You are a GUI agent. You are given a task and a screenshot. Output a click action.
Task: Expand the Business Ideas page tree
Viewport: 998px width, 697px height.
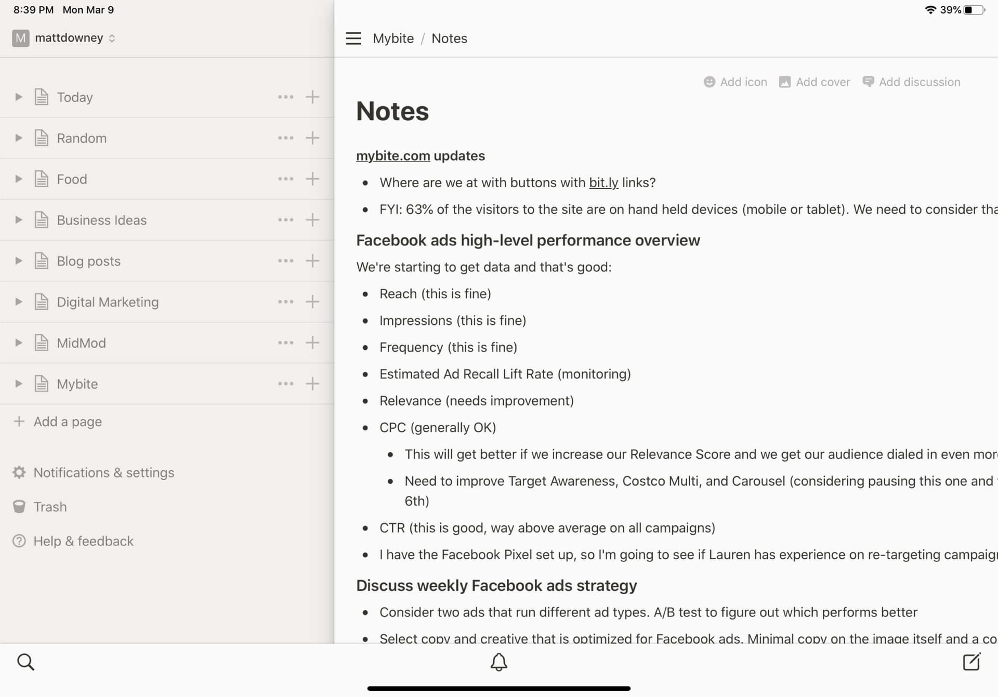pos(19,219)
